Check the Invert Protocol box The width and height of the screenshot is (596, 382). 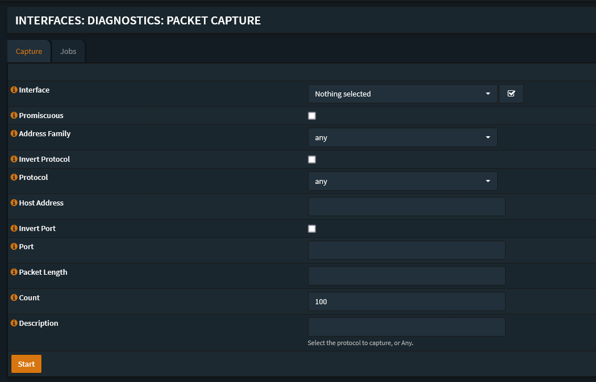coord(311,159)
